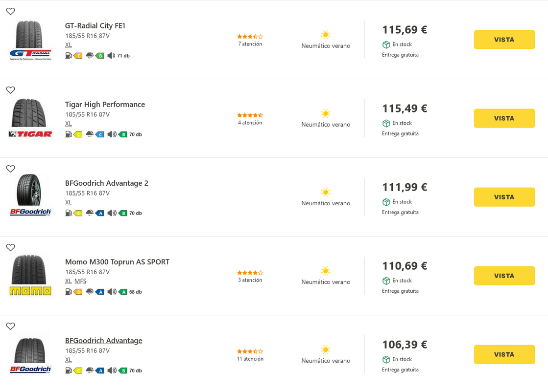
Task: Click summer sun icon for Momo M300
Action: coord(325,271)
